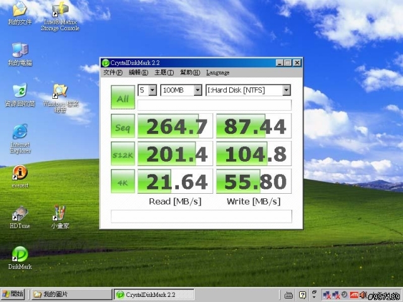Click the Write [MB/s] column label
Screen dimensions: 403x302
click(254, 201)
